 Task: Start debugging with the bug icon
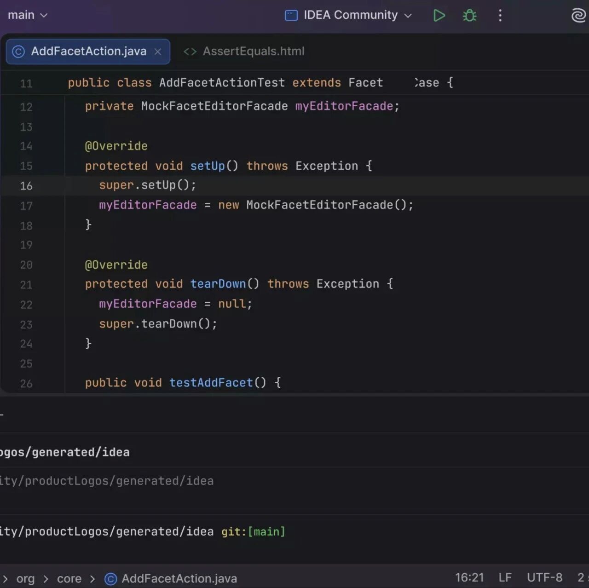coord(469,15)
